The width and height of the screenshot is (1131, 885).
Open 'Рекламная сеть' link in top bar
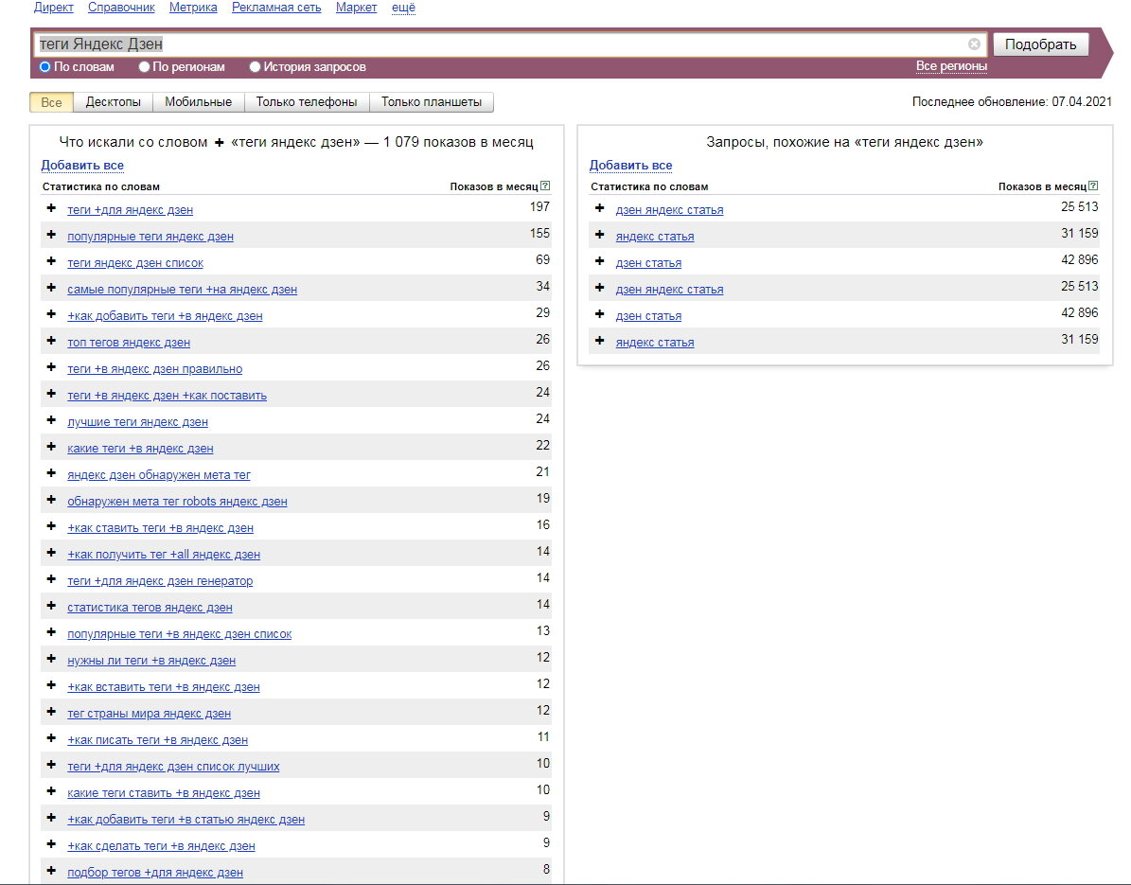click(276, 8)
